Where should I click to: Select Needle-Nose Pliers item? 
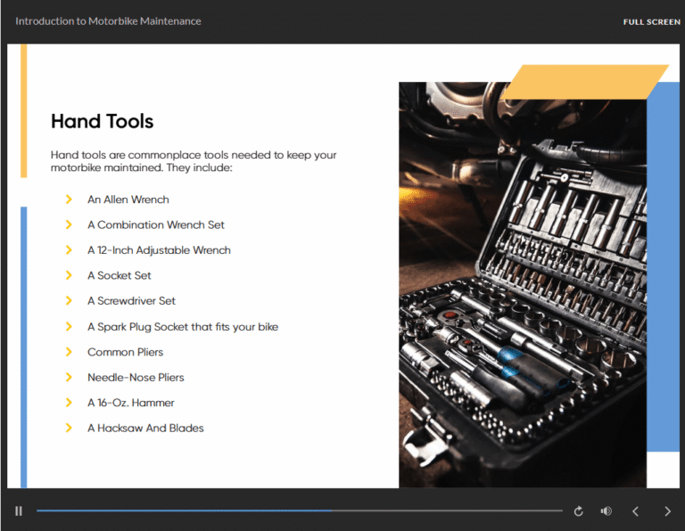tap(136, 378)
